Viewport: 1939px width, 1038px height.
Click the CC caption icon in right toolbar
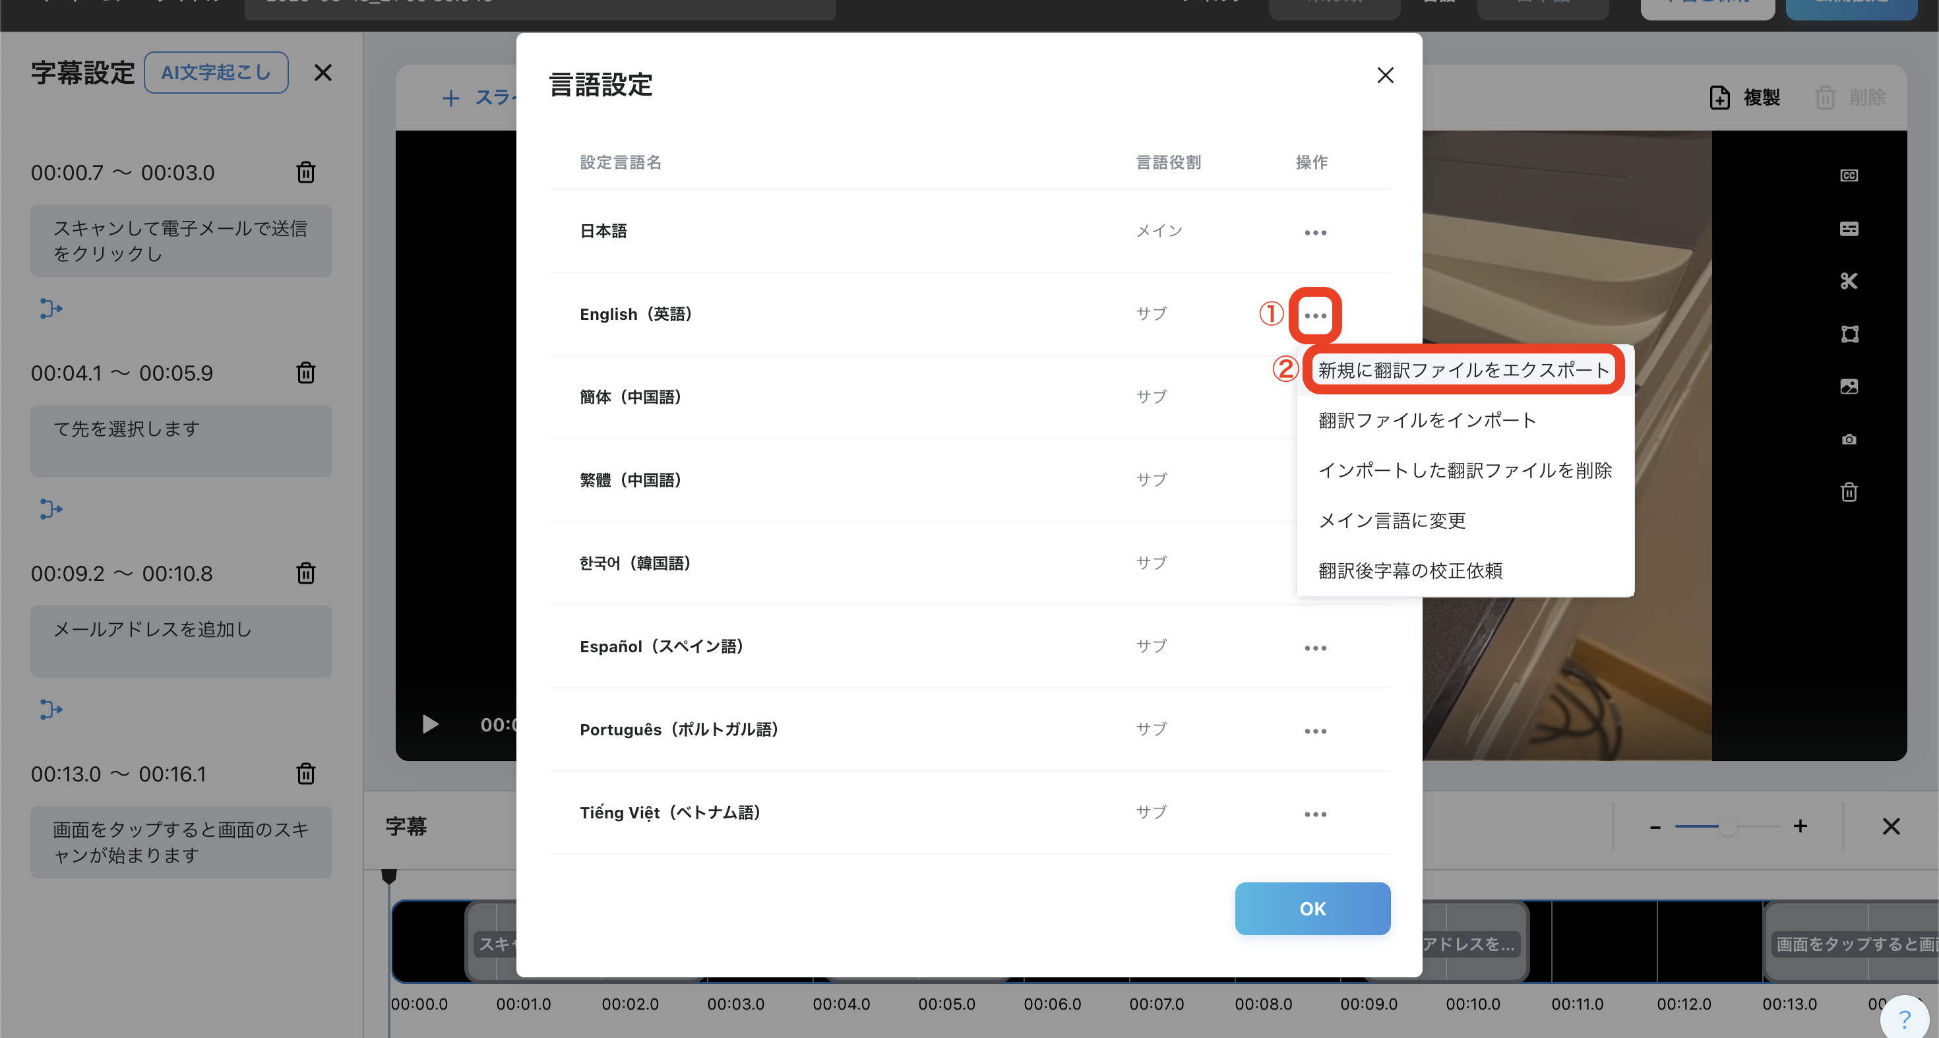click(x=1849, y=175)
